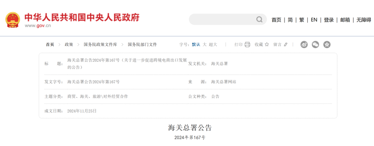The height and width of the screenshot is (146, 374).
Task: Go to 国务院部门文件 breadcrumb
Action: (142, 45)
